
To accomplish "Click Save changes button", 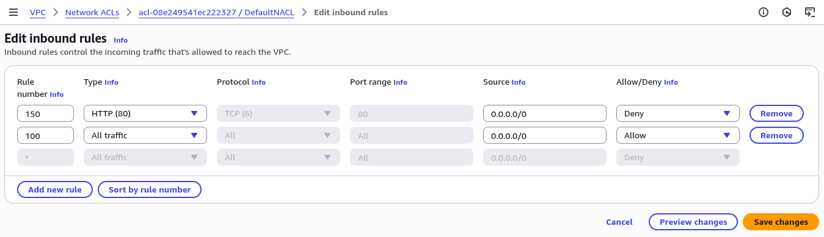I will click(781, 222).
